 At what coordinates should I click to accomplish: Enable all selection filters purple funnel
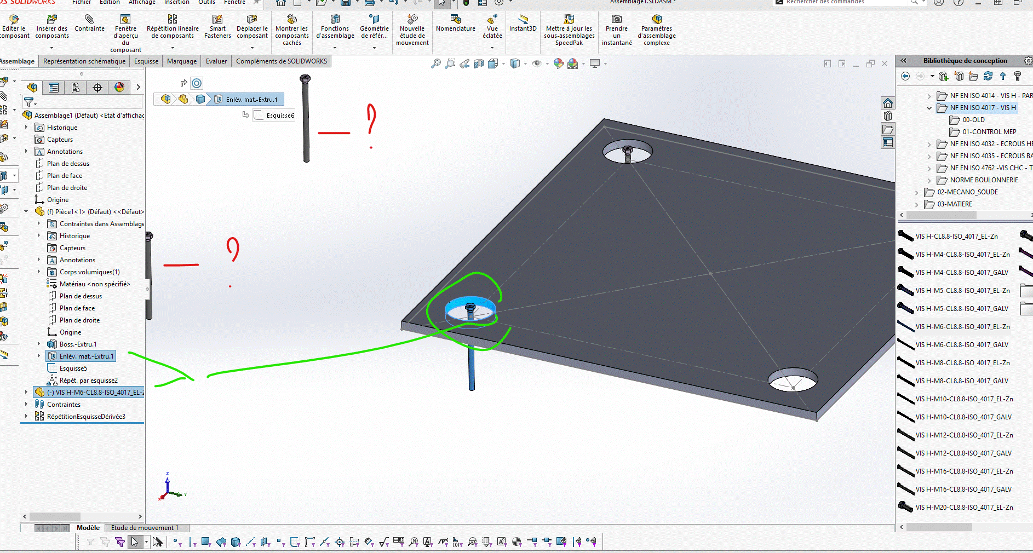120,542
